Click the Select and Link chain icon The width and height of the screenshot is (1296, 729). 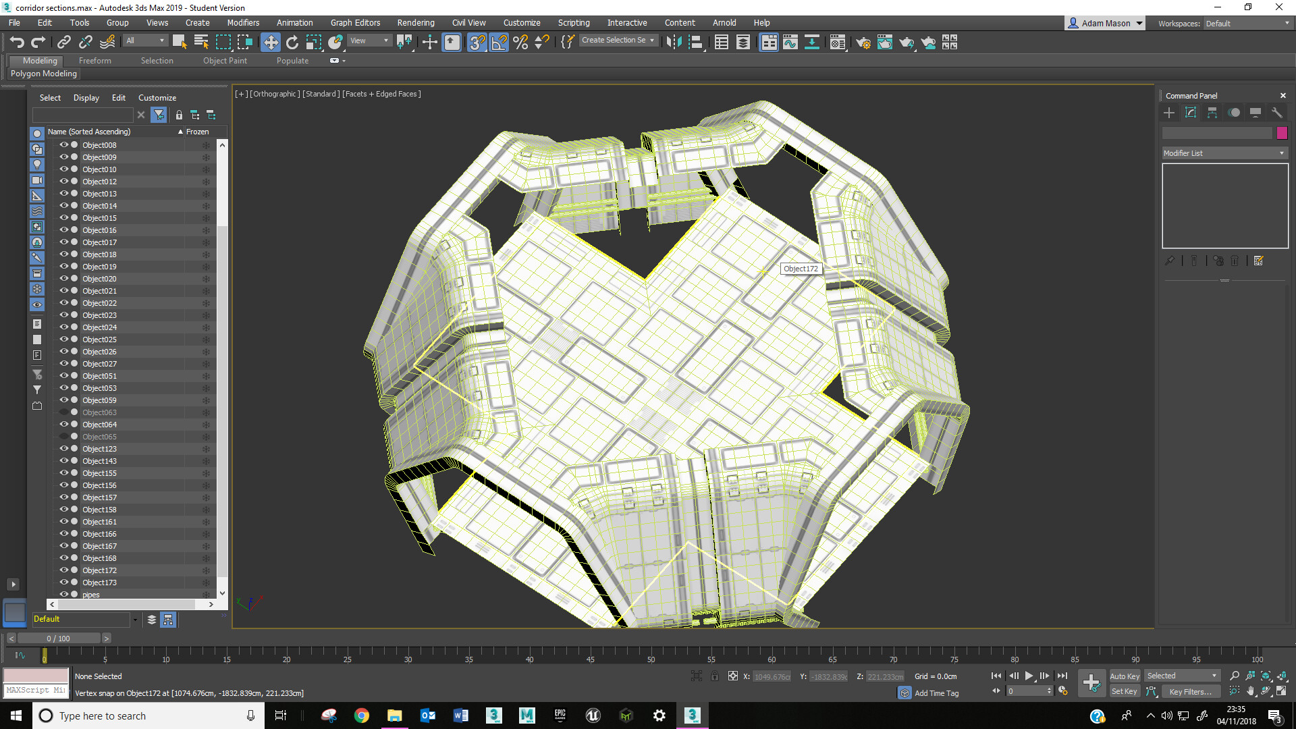pos(63,43)
